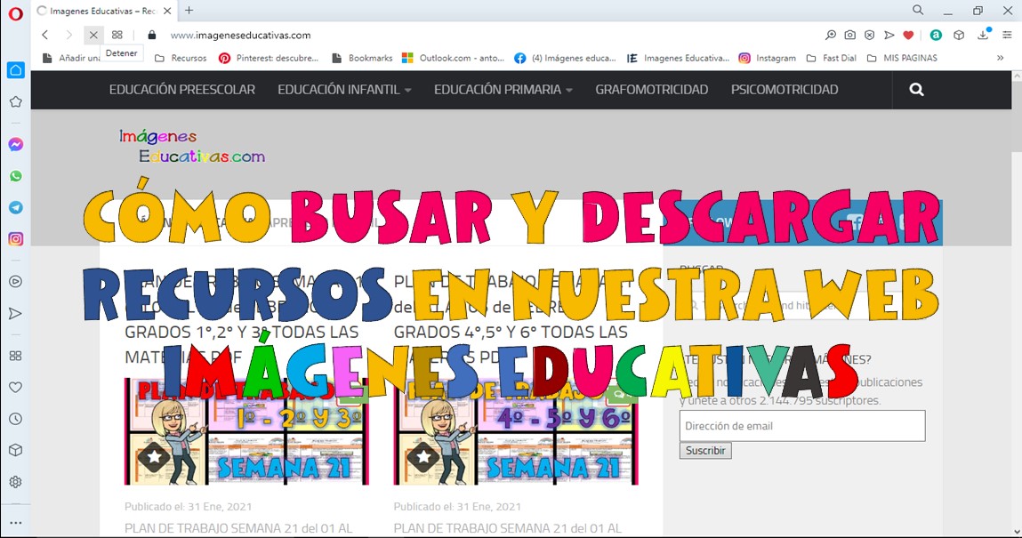Open the history clock in the sidebar
This screenshot has width=1022, height=538.
tap(16, 419)
